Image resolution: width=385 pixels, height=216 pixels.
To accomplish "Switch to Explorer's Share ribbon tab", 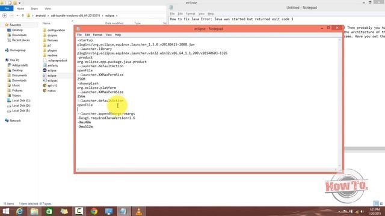I will coord(34,8).
